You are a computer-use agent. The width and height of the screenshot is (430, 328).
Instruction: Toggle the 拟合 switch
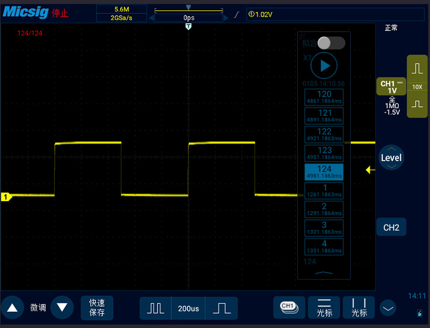(x=331, y=43)
